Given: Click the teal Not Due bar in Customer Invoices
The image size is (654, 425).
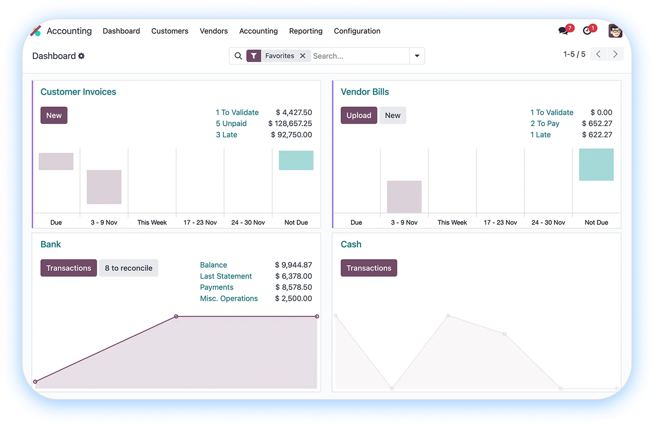Looking at the screenshot, I should [296, 160].
